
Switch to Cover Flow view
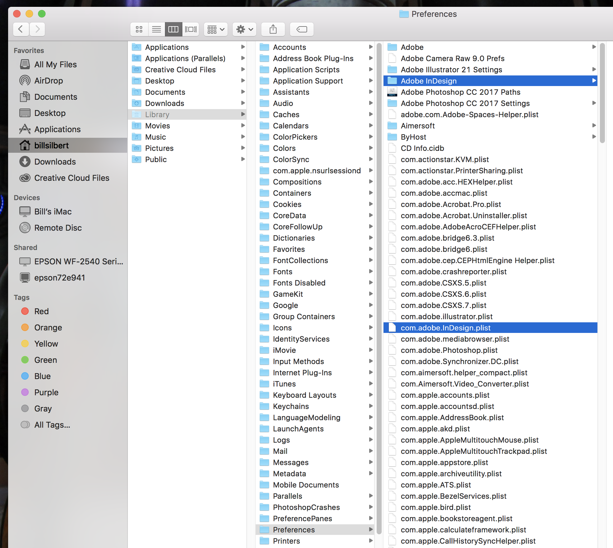click(x=191, y=29)
